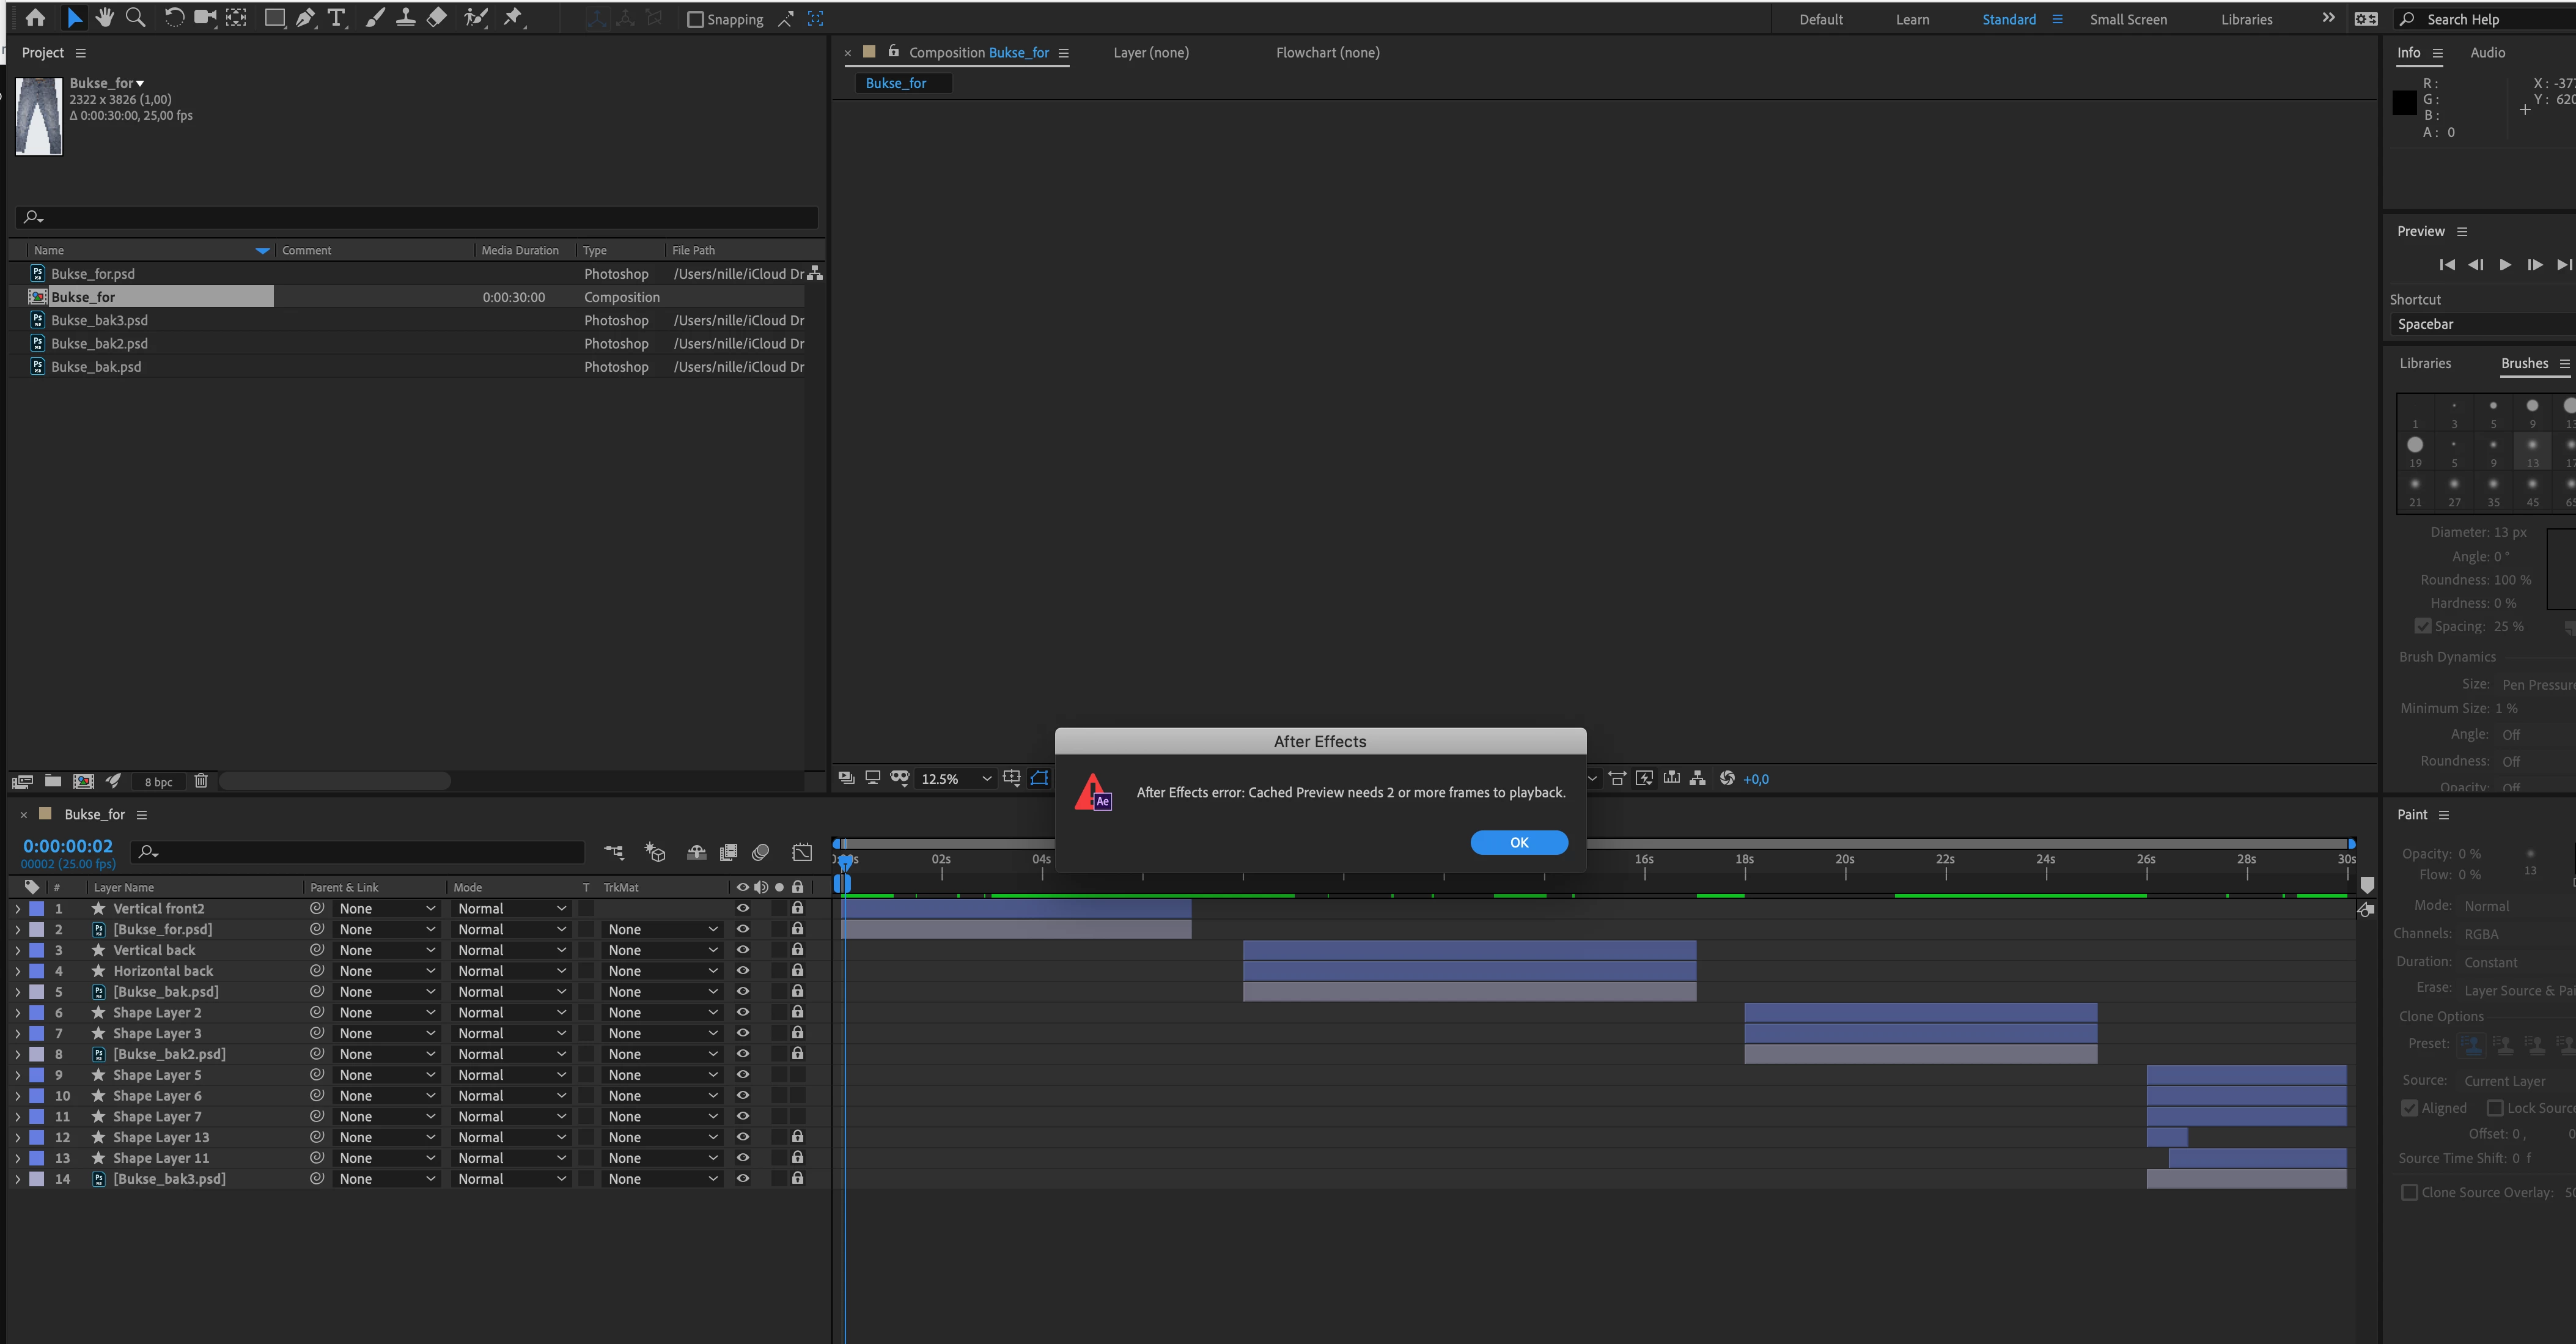Screen dimensions: 2576x1344
Task: Select the Puppet Pin tool
Action: click(x=513, y=18)
